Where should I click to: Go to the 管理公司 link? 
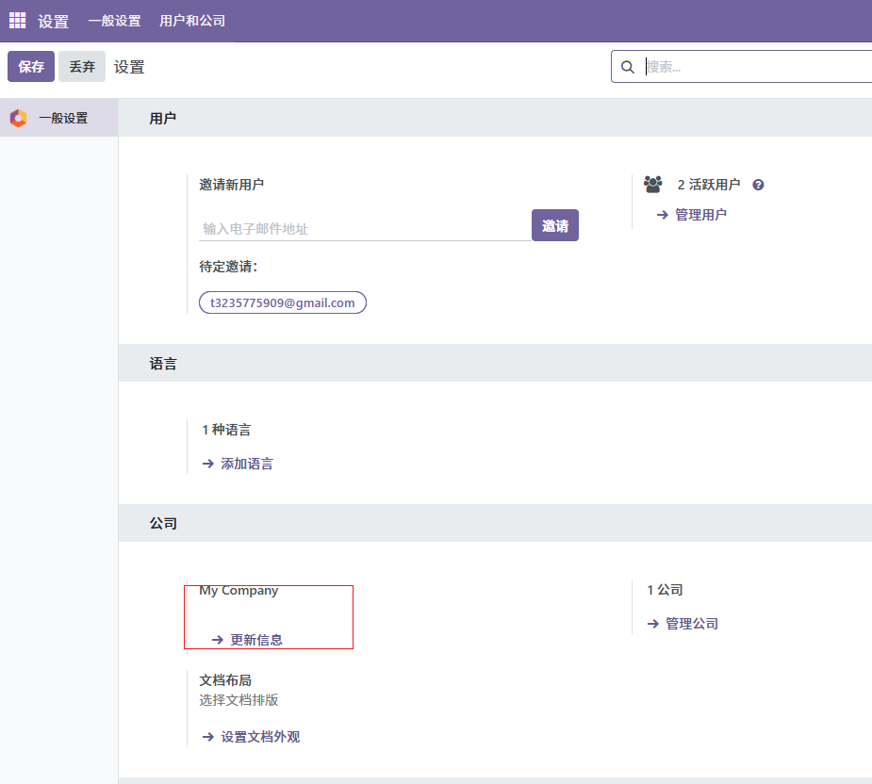pyautogui.click(x=691, y=624)
